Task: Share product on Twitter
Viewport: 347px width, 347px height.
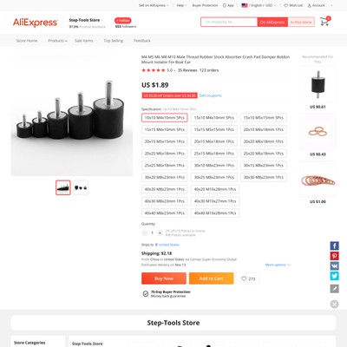Action: [334, 276]
